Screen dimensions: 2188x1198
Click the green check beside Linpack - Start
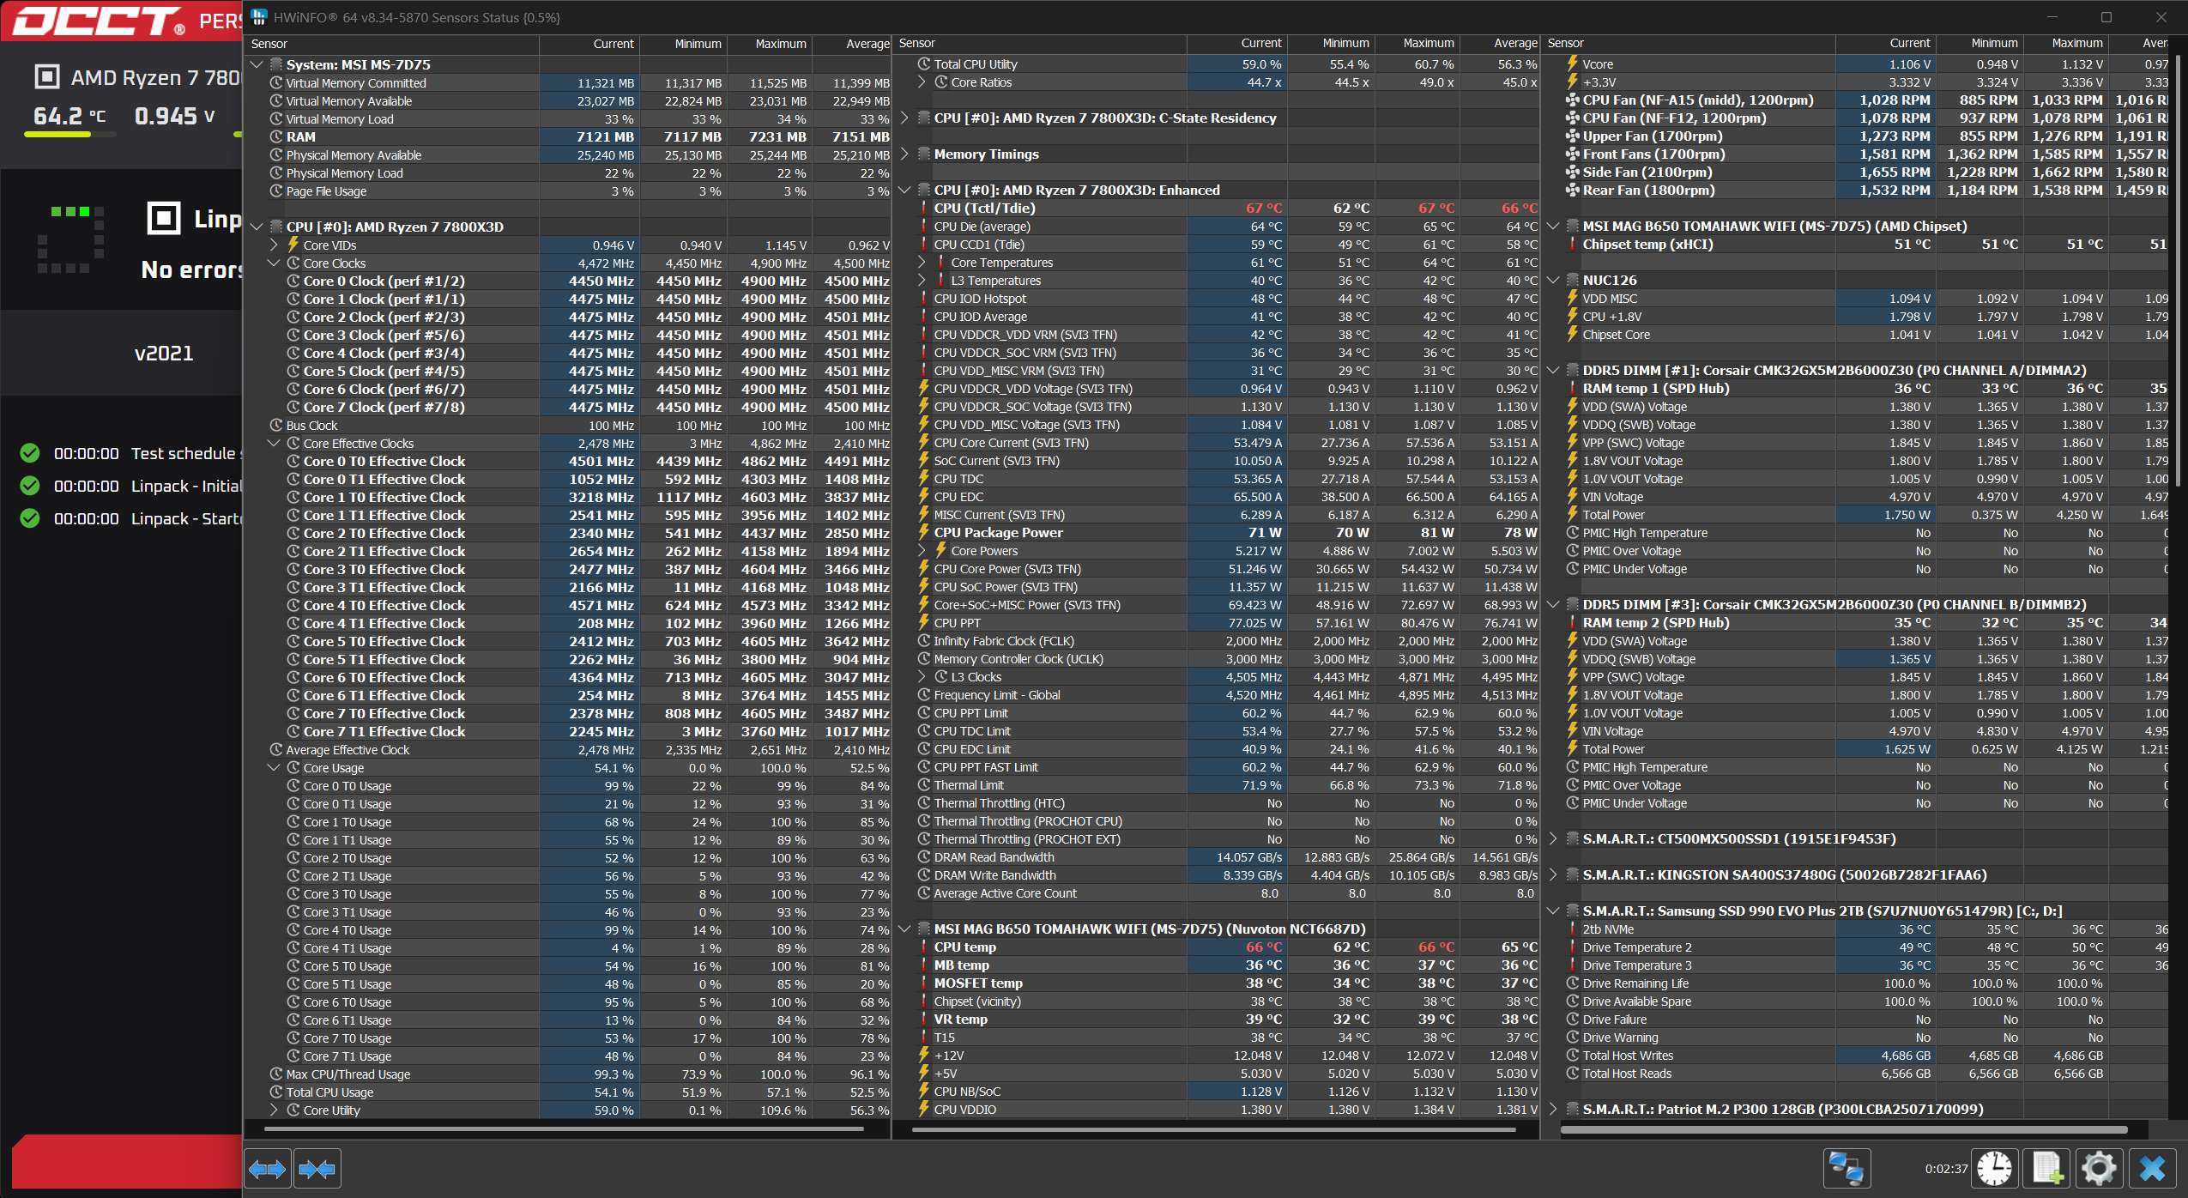[x=30, y=518]
